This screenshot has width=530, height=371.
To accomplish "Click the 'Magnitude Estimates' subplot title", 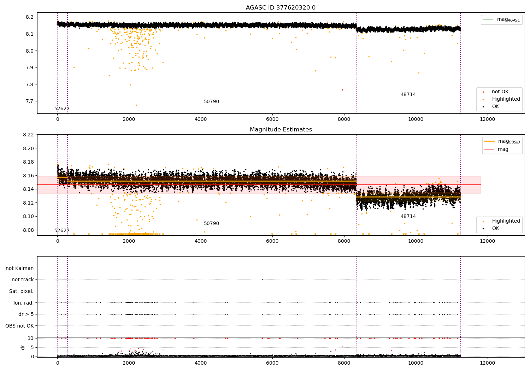I will tap(281, 130).
